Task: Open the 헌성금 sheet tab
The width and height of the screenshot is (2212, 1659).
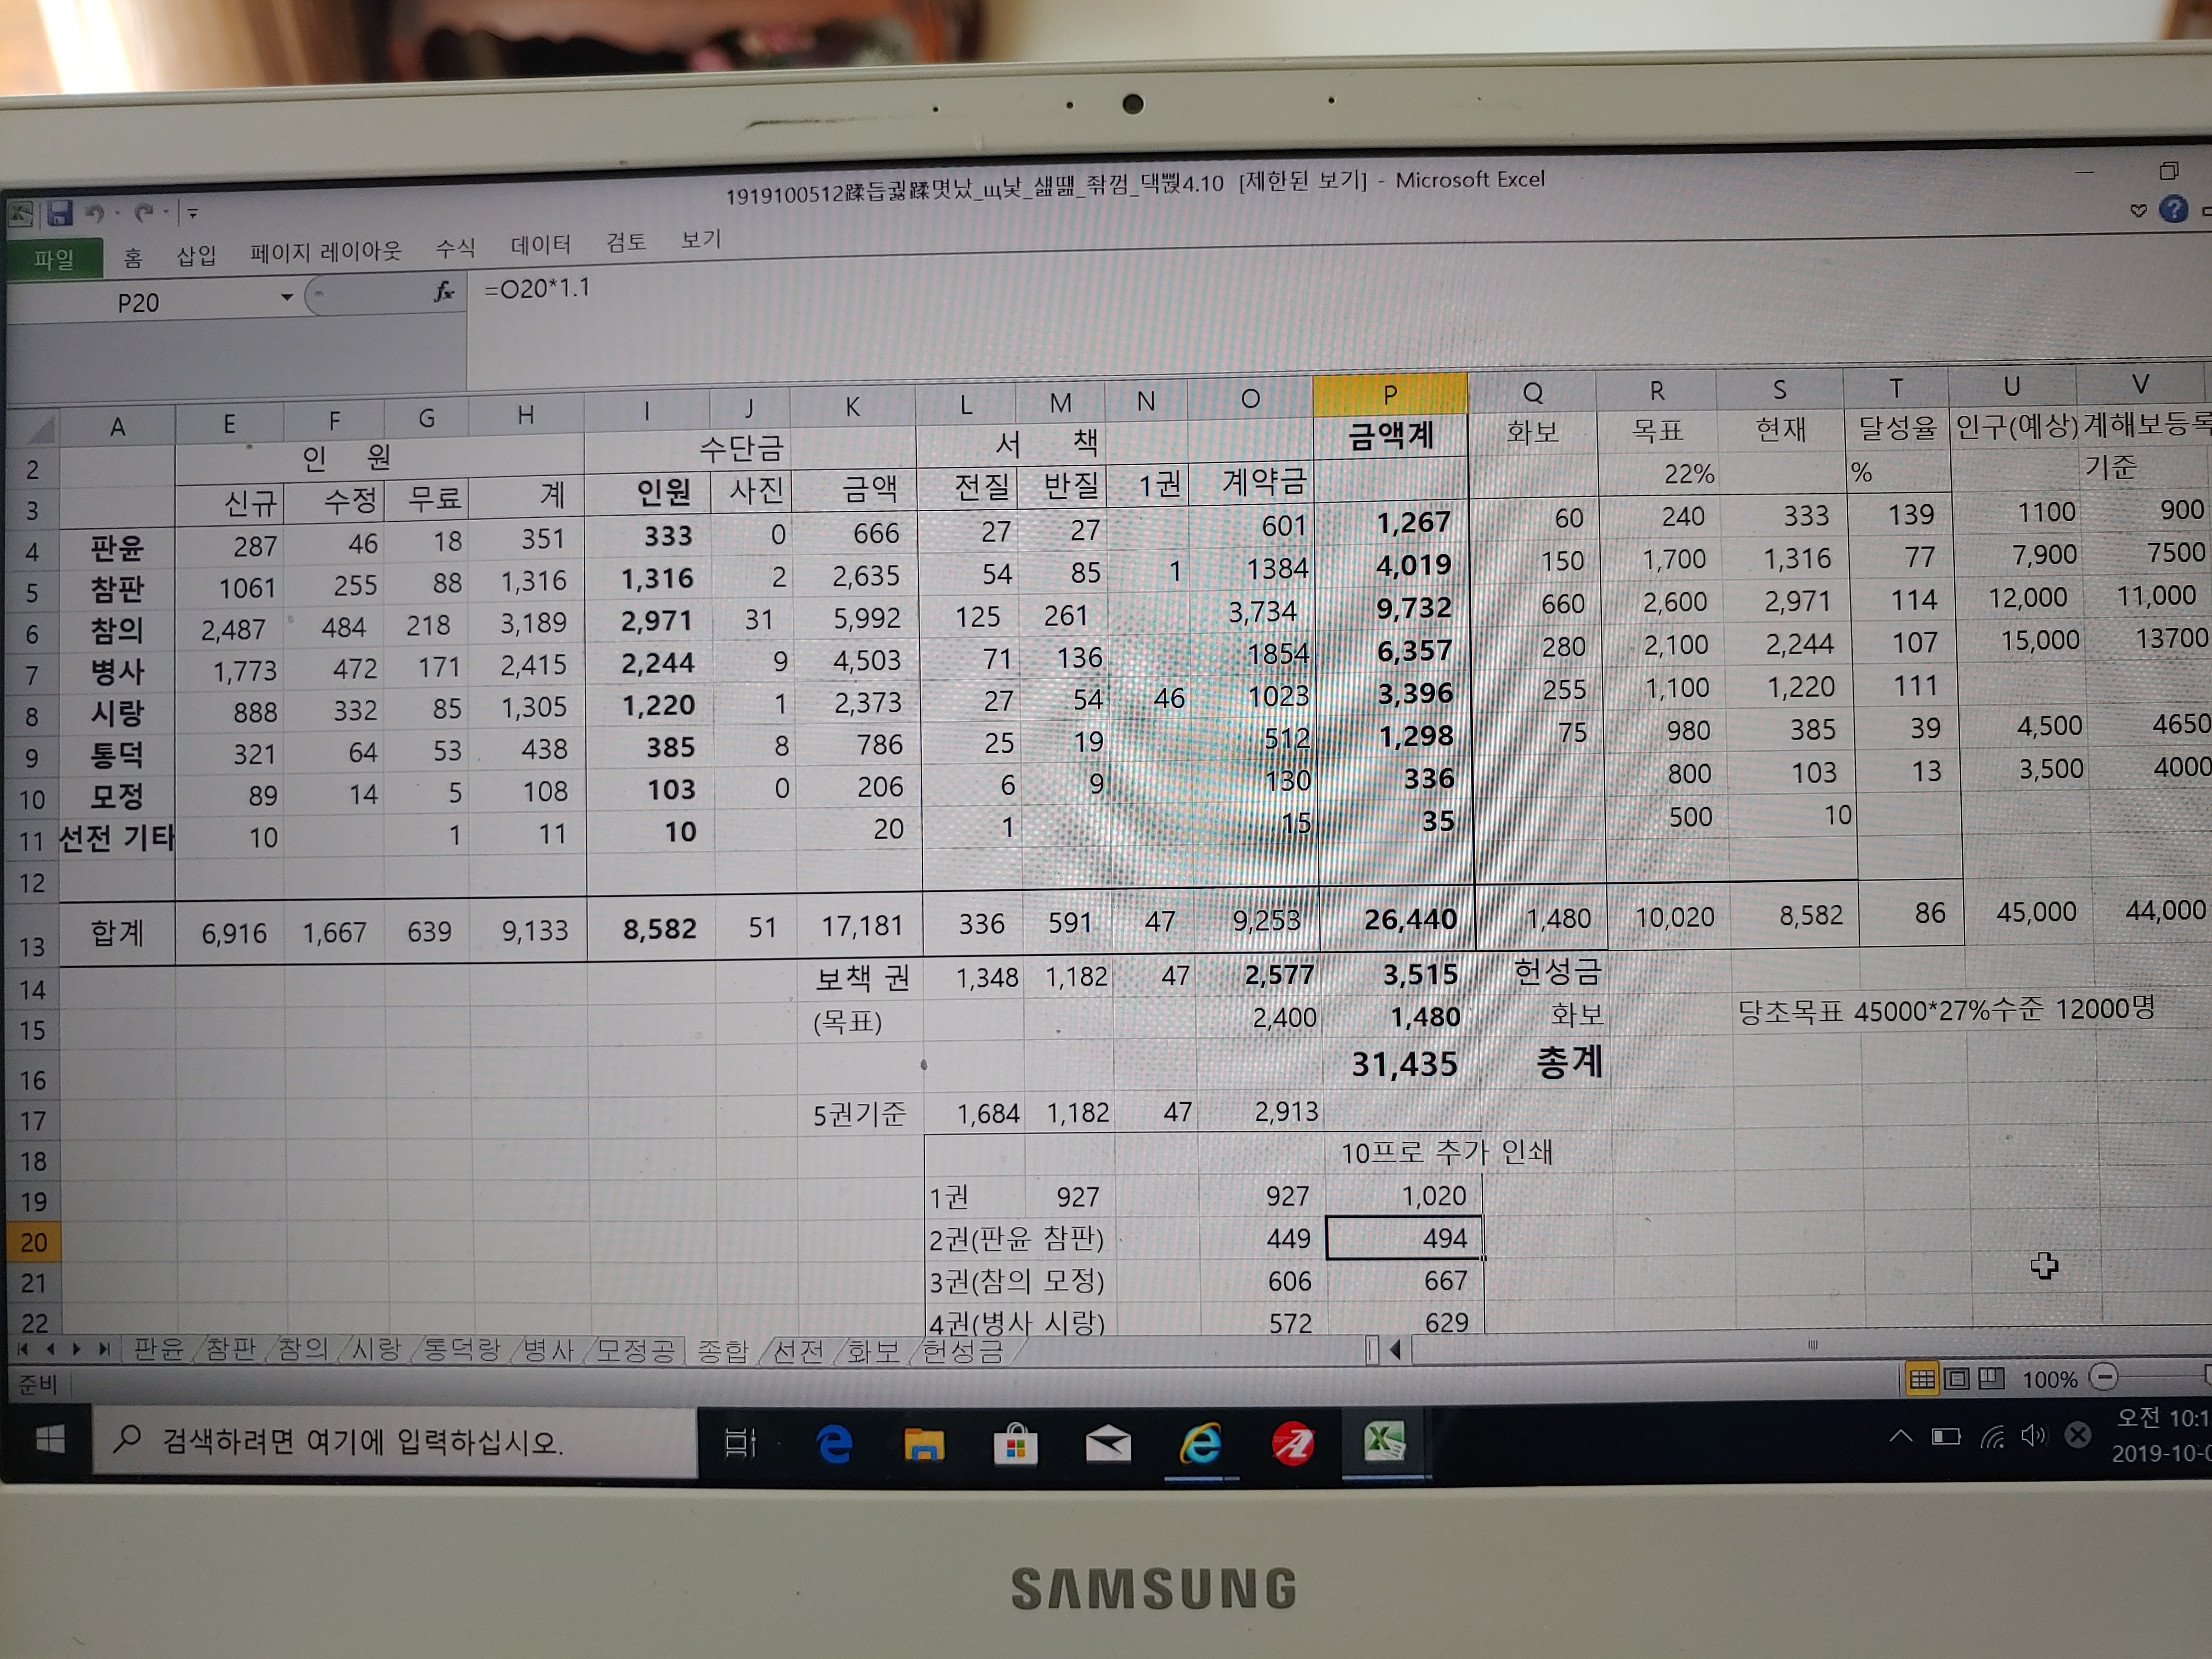Action: [x=962, y=1351]
